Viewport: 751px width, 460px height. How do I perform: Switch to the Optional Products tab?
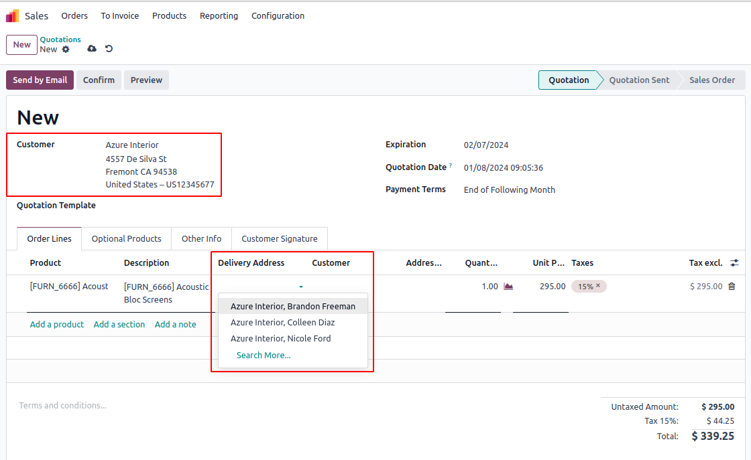tap(127, 238)
